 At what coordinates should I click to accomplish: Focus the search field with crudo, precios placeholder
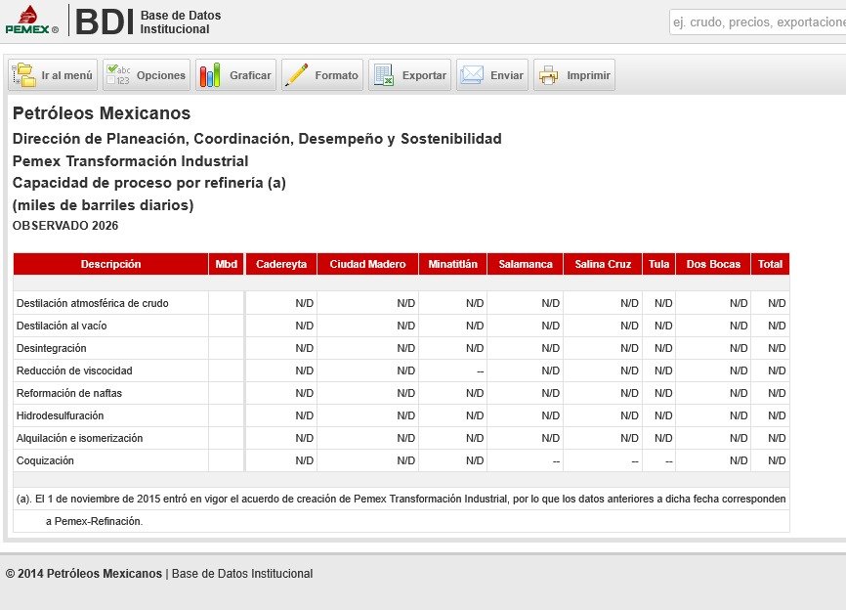pyautogui.click(x=757, y=22)
